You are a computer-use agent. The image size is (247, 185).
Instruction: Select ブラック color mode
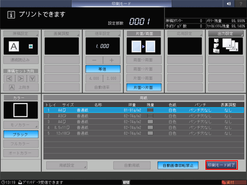(x=21, y=134)
